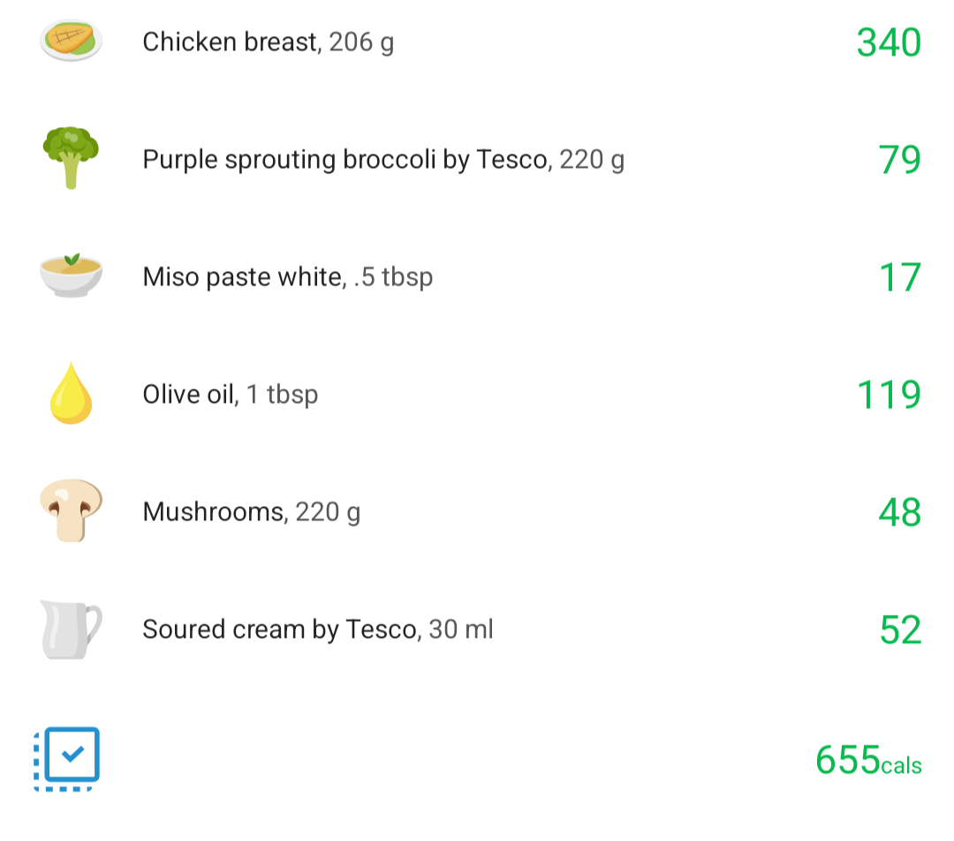Tap the soured cream jug icon
Screen dimensions: 954x841
click(x=71, y=629)
